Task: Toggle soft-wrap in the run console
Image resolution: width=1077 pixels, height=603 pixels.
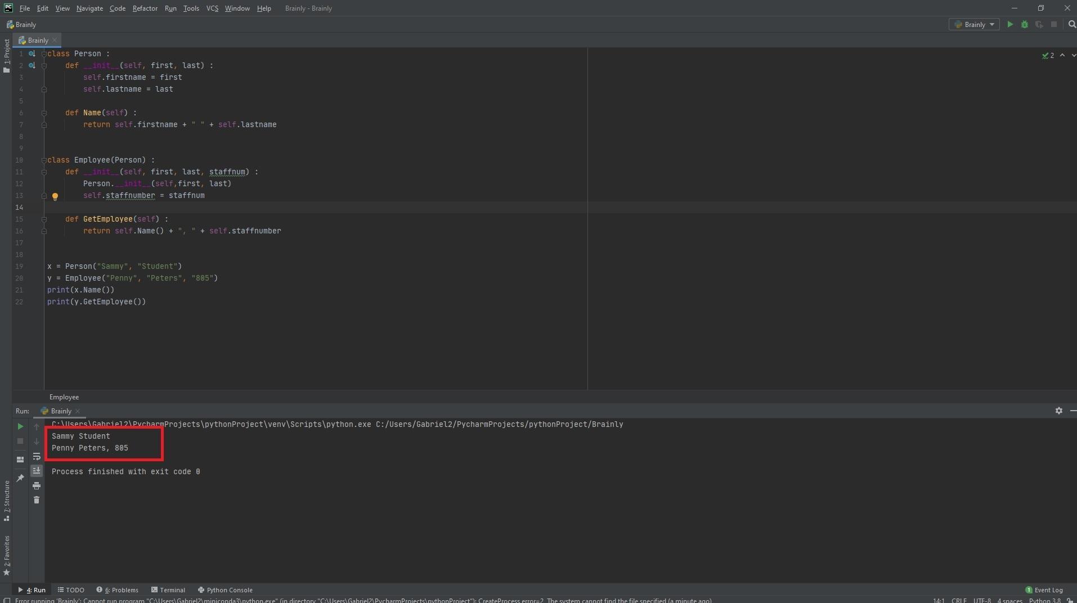Action: 37,456
